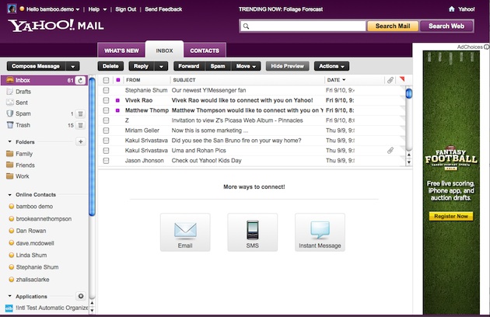The height and width of the screenshot is (317, 490).
Task: Open the Instant Message icon
Action: pos(320,230)
